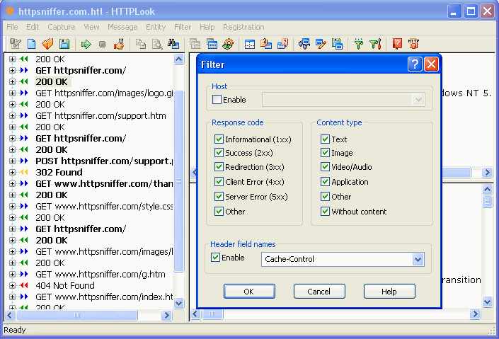The width and height of the screenshot is (499, 339).
Task: Expand the 404 Not Found tree row
Action: point(12,285)
